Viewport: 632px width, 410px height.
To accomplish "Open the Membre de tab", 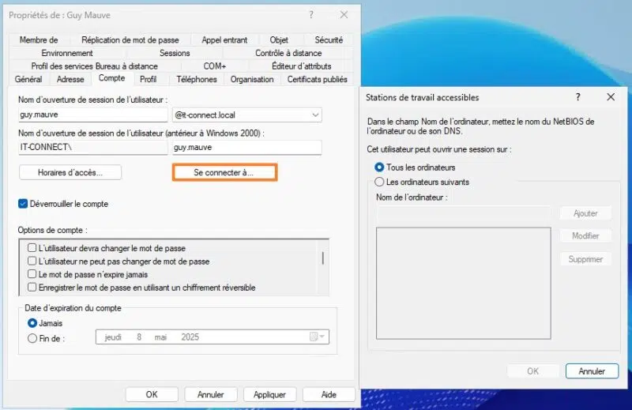I will click(x=39, y=40).
